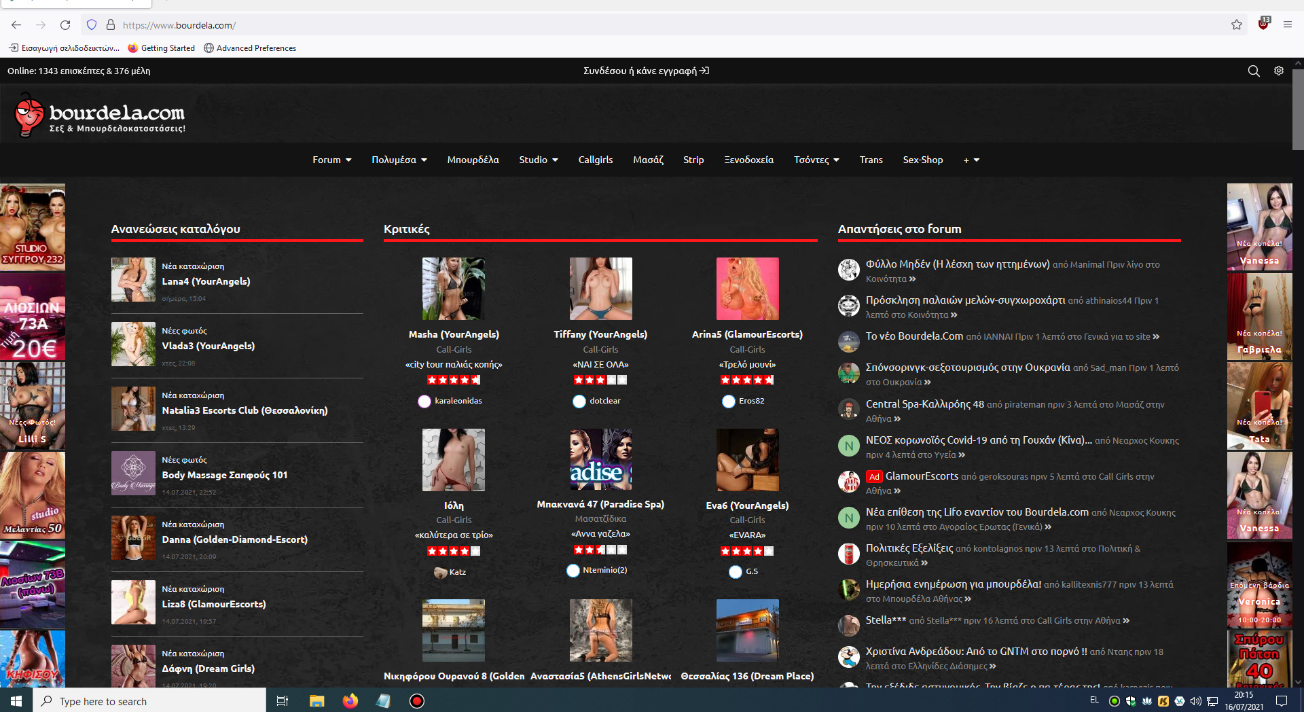1304x712 pixels.
Task: Open the Firefox hamburger menu
Action: 1288,25
